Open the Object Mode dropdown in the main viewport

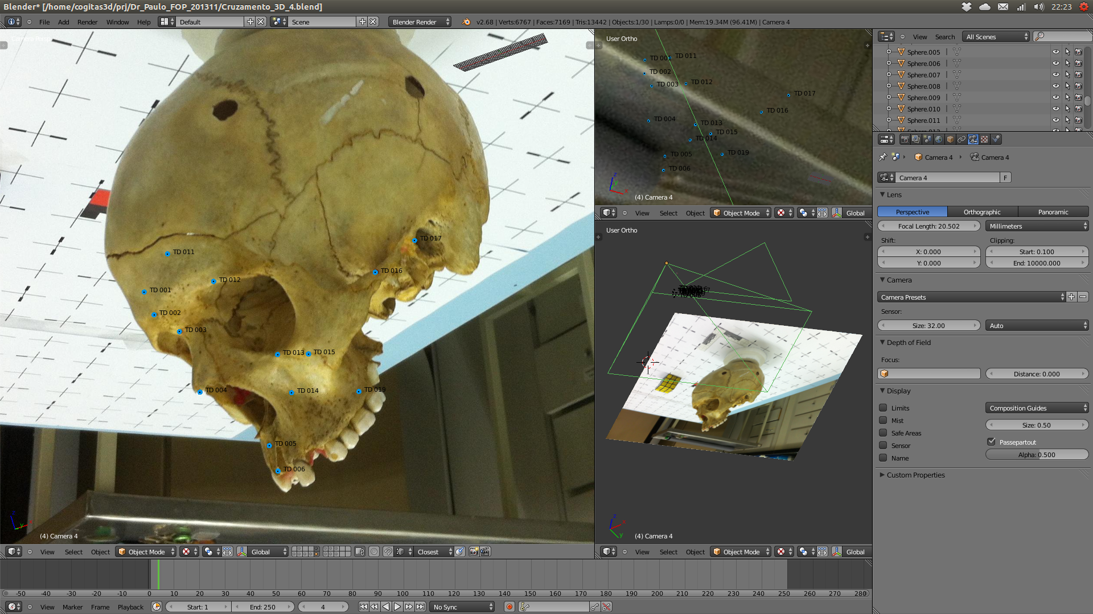click(146, 552)
